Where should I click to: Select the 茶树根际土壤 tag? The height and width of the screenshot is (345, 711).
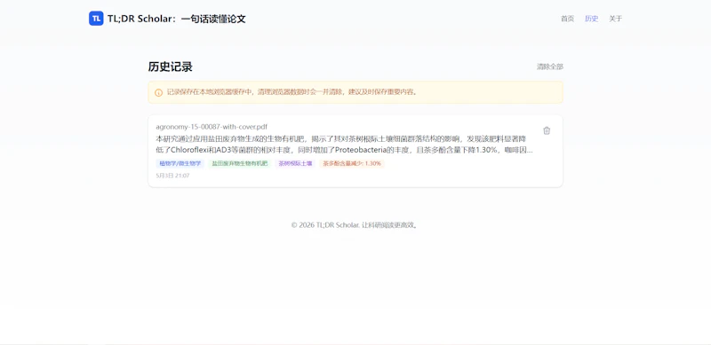295,163
